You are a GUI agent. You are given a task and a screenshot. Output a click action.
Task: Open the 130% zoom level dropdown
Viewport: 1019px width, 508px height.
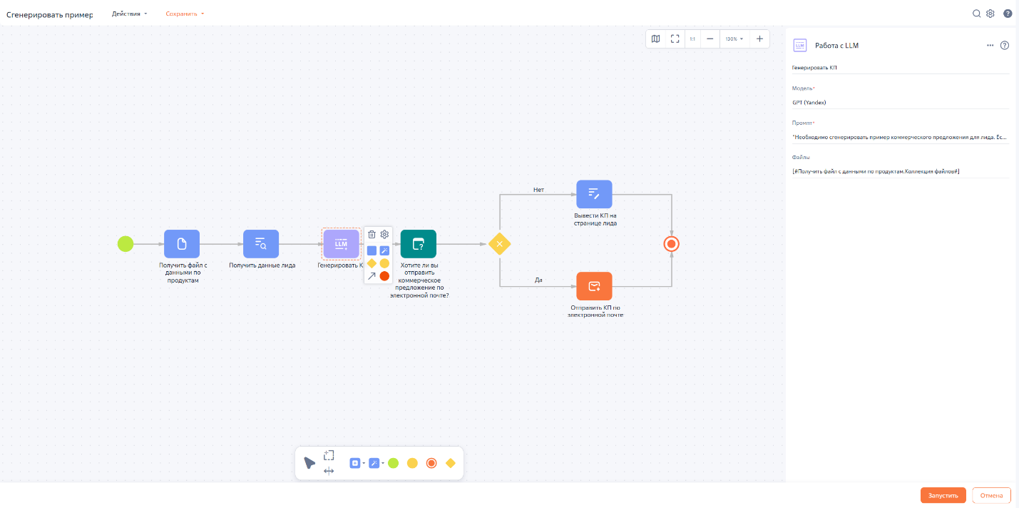734,39
